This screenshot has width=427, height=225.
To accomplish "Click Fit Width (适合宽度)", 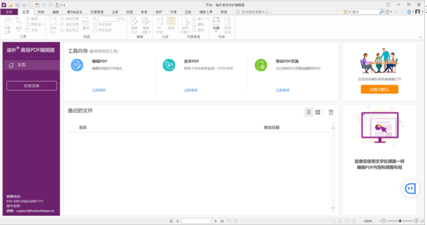I will tap(69, 25).
